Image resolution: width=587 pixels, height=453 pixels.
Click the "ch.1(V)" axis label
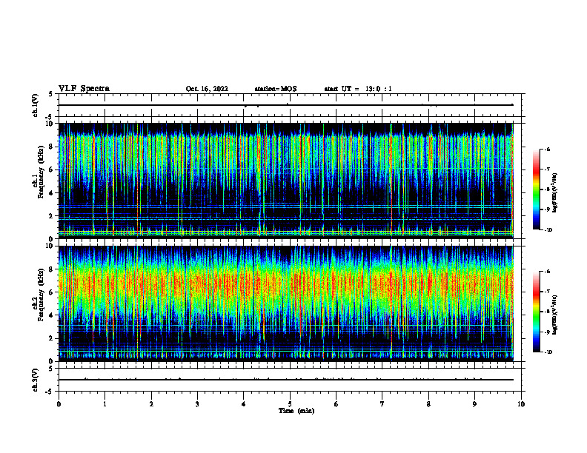36,105
